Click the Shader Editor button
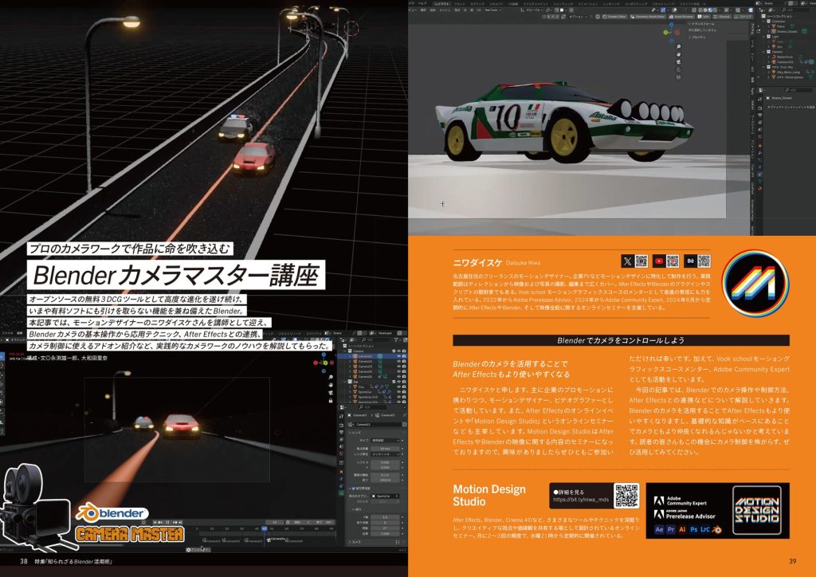Image resolution: width=816 pixels, height=577 pixels. [614, 16]
